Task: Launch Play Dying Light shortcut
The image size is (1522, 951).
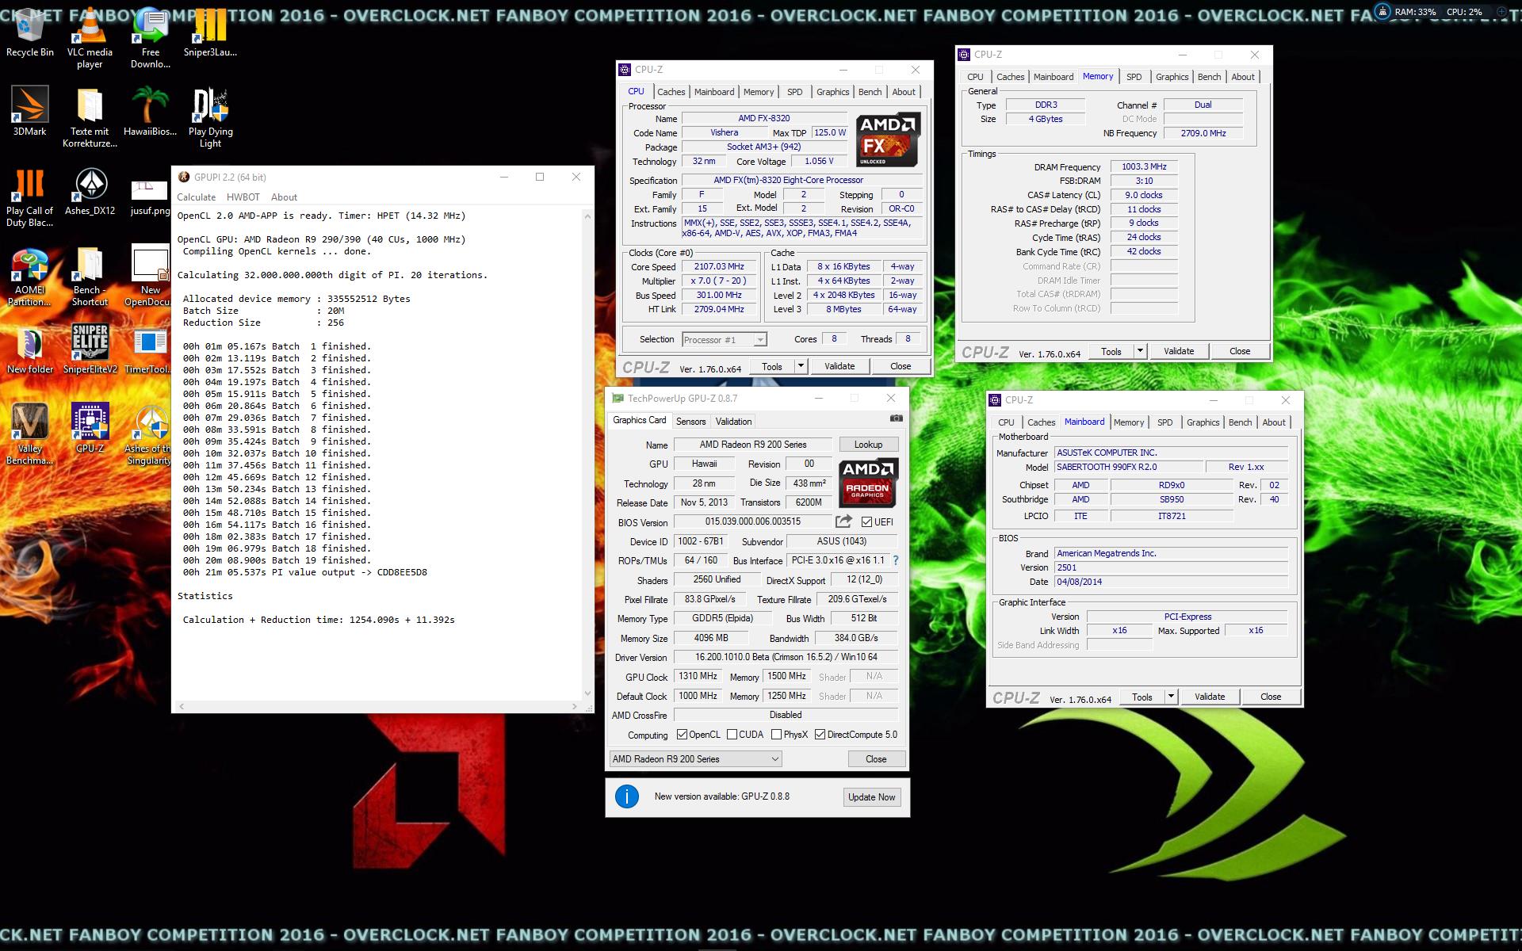Action: tap(210, 116)
